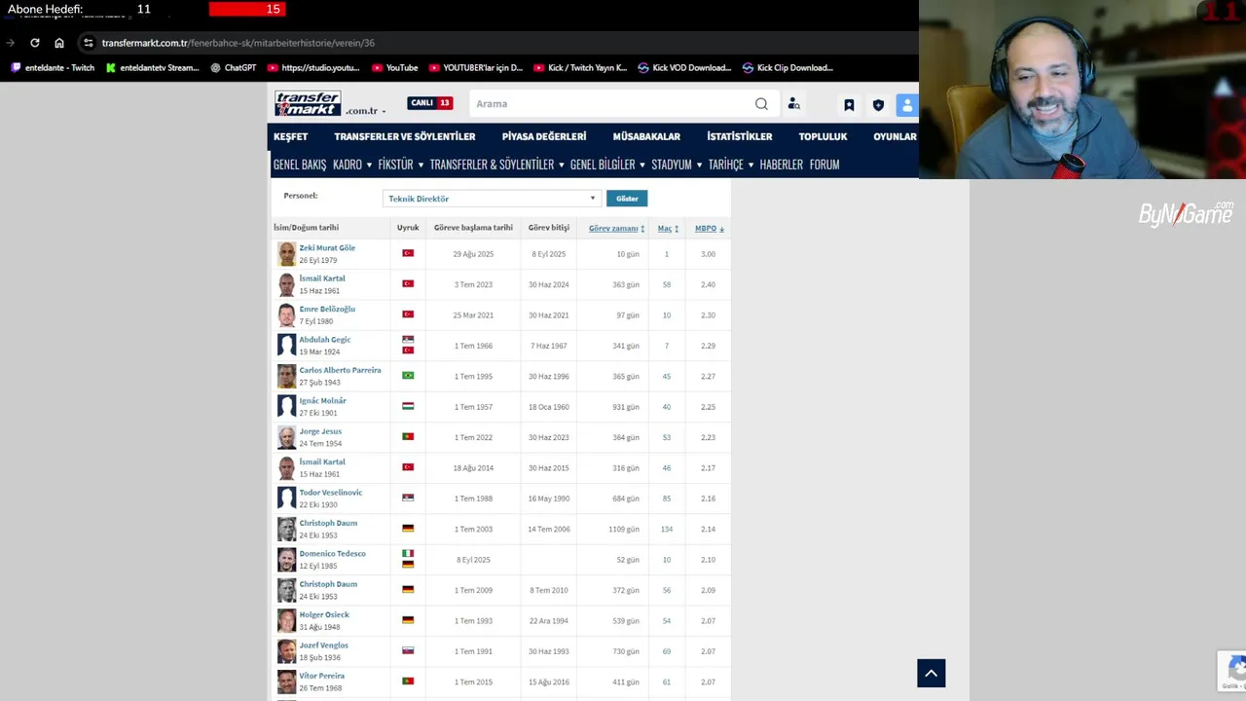Image resolution: width=1246 pixels, height=701 pixels.
Task: Open Carlos Alberto Parreira profile link
Action: tap(340, 370)
